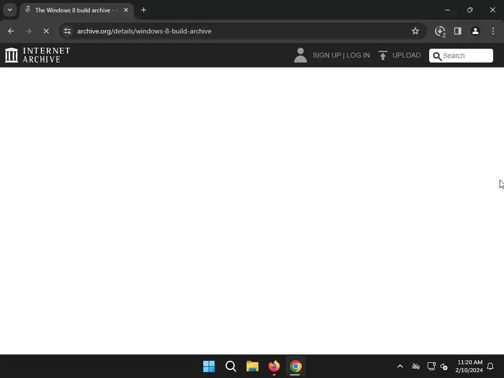The height and width of the screenshot is (378, 504).
Task: Click the Internet Archive logo
Action: pos(37,55)
